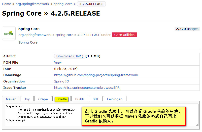
Task: Click the 'POM File' row label
Action: click(x=11, y=62)
